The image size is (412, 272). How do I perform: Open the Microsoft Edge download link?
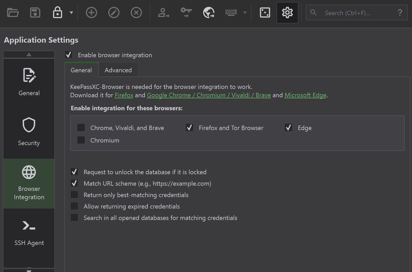[305, 95]
